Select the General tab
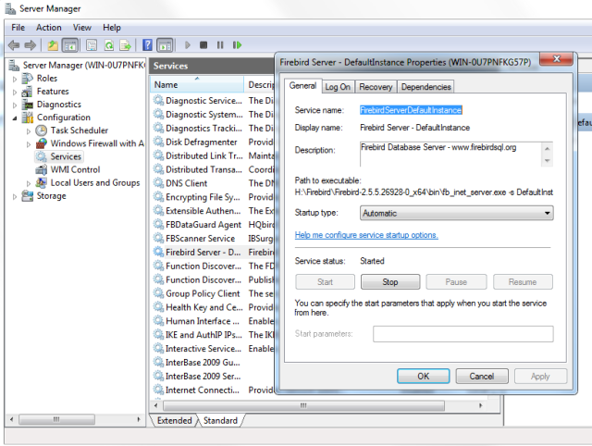This screenshot has height=446, width=592. [x=302, y=86]
